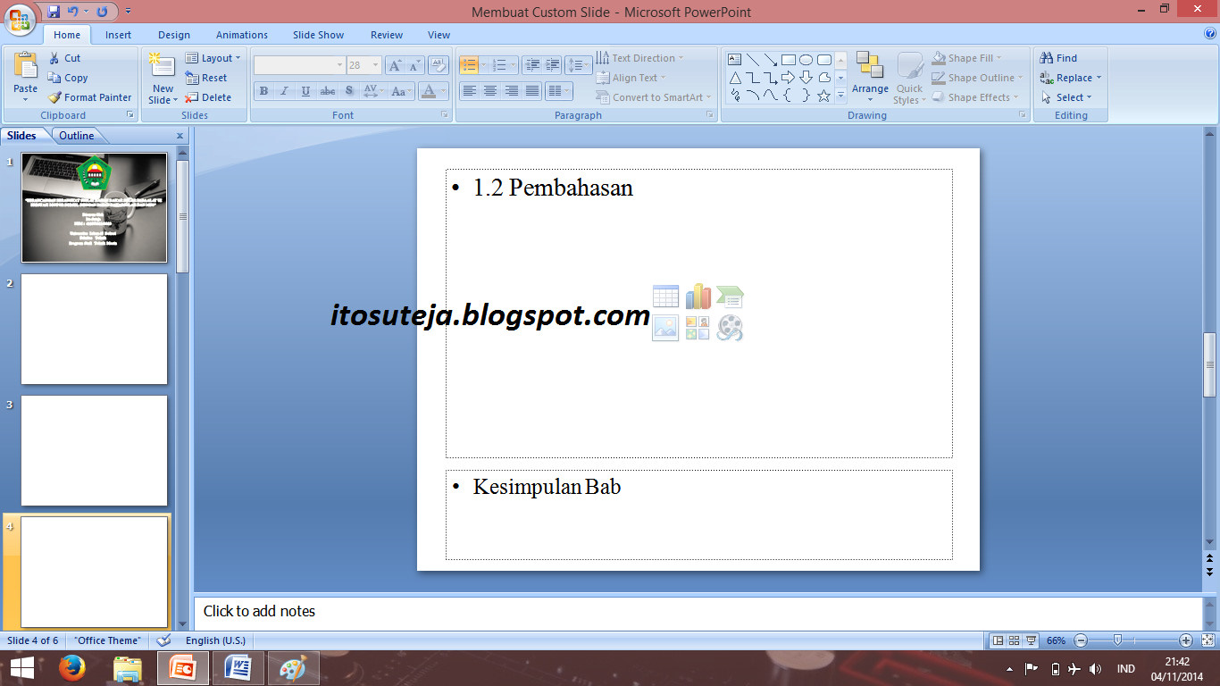Screen dimensions: 1220x686
Task: Click to add notes field
Action: pos(698,612)
